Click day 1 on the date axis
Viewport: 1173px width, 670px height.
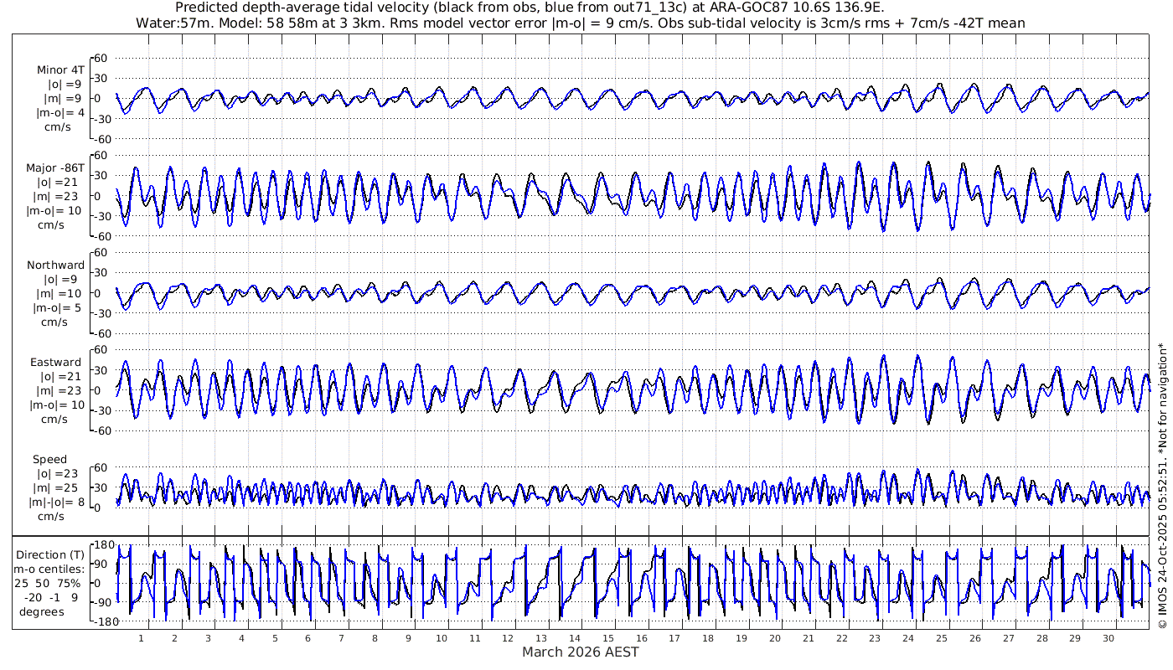coord(142,638)
